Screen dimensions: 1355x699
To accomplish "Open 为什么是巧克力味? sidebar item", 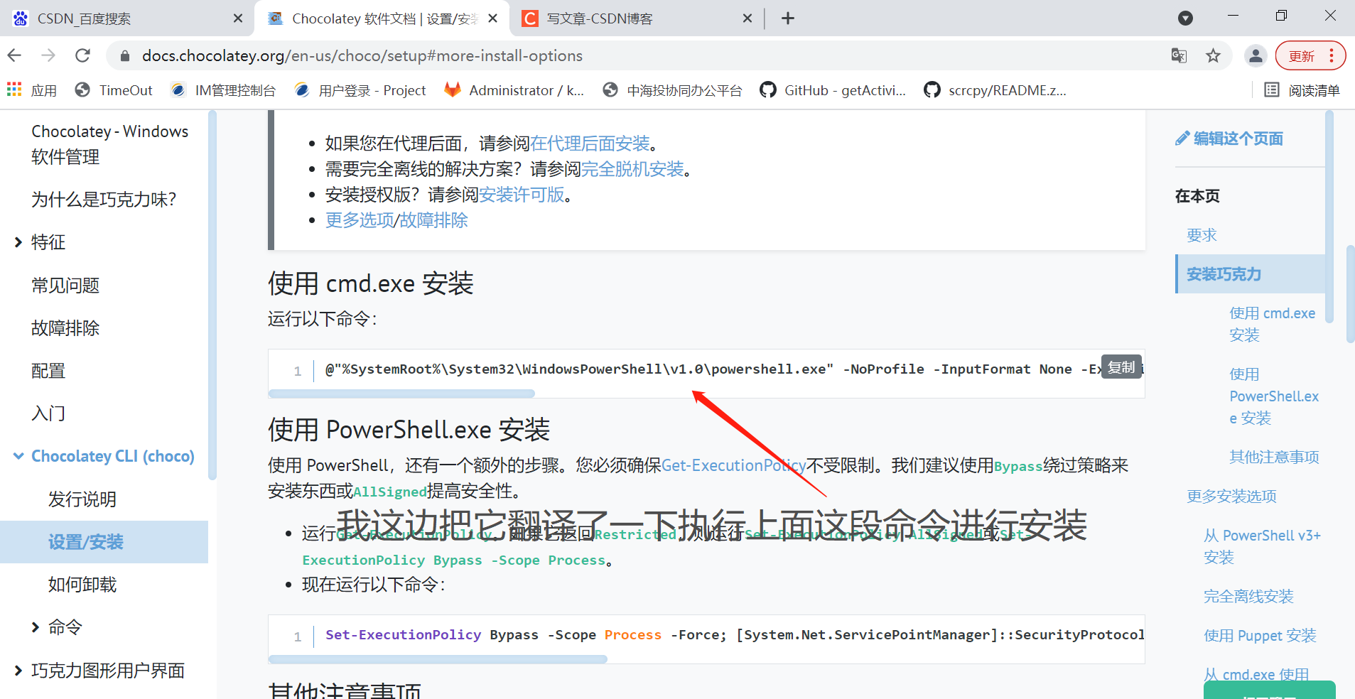I will tap(104, 200).
